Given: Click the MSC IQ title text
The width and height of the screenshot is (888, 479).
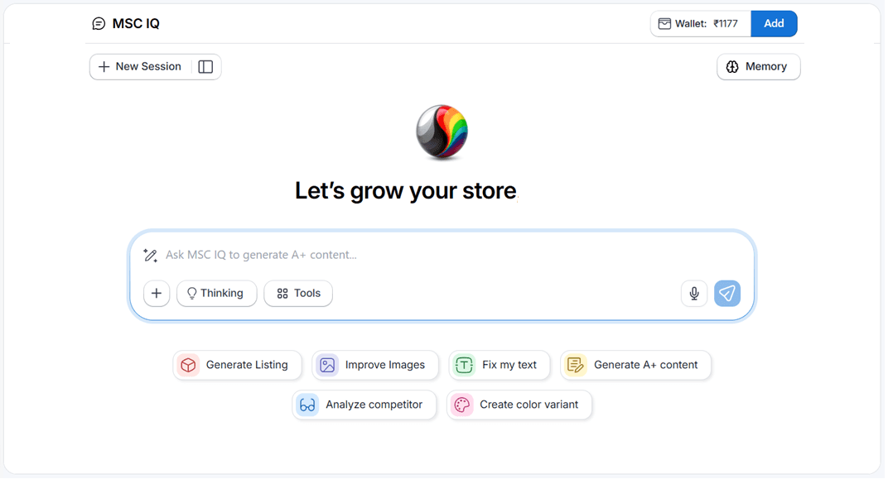Looking at the screenshot, I should [x=136, y=24].
